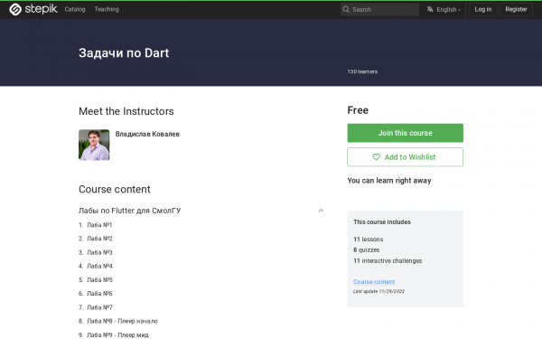Click the heart icon on Add to Wishlist
This screenshot has width=542, height=339.
click(376, 157)
